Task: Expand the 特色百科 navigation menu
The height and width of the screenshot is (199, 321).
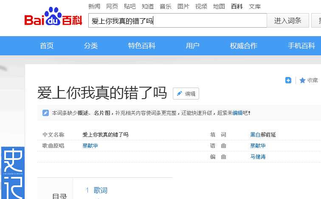Action: coord(142,46)
